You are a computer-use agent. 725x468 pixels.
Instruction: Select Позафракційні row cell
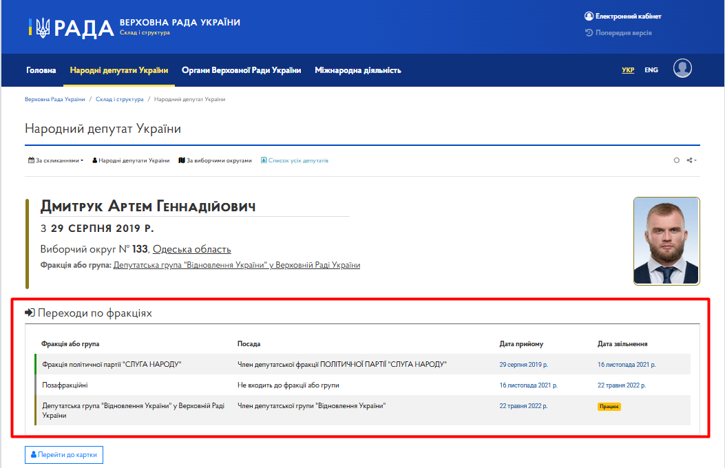pos(65,385)
